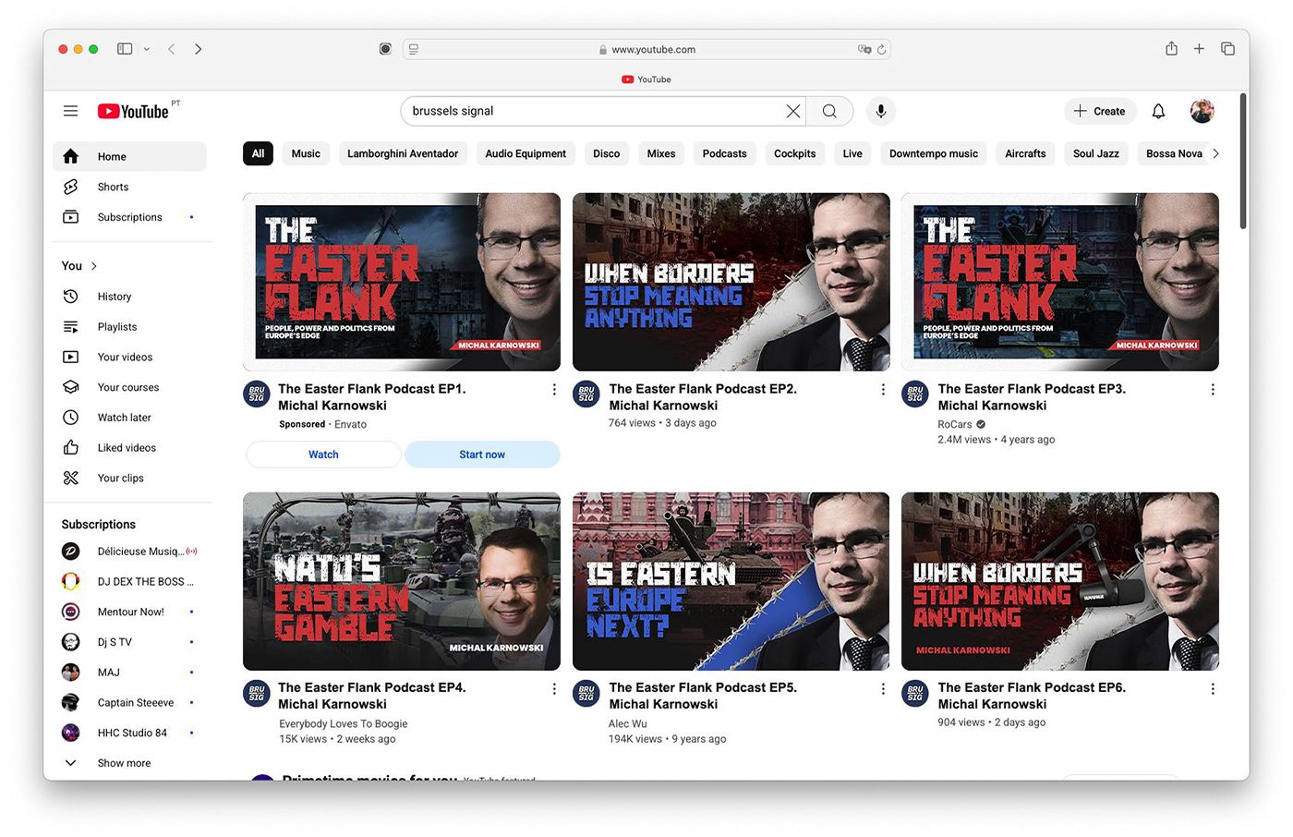Expand subscriptions with Show more
Image resolution: width=1293 pixels, height=837 pixels.
(129, 763)
